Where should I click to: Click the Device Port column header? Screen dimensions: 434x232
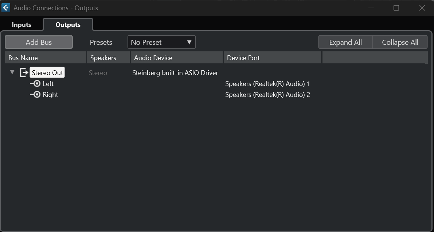coord(272,58)
